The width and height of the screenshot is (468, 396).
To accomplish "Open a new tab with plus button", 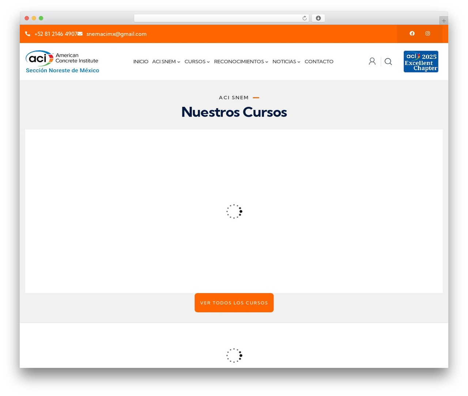I will (x=444, y=21).
